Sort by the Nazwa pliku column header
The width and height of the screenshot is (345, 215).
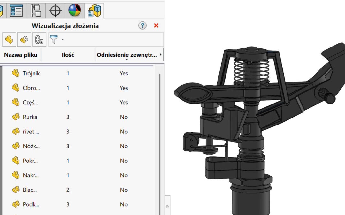point(21,55)
